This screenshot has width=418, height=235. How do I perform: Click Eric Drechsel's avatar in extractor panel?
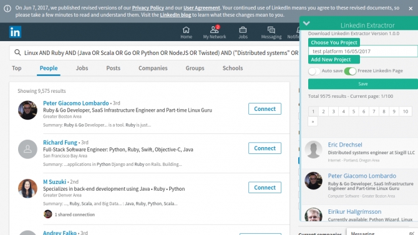click(313, 150)
